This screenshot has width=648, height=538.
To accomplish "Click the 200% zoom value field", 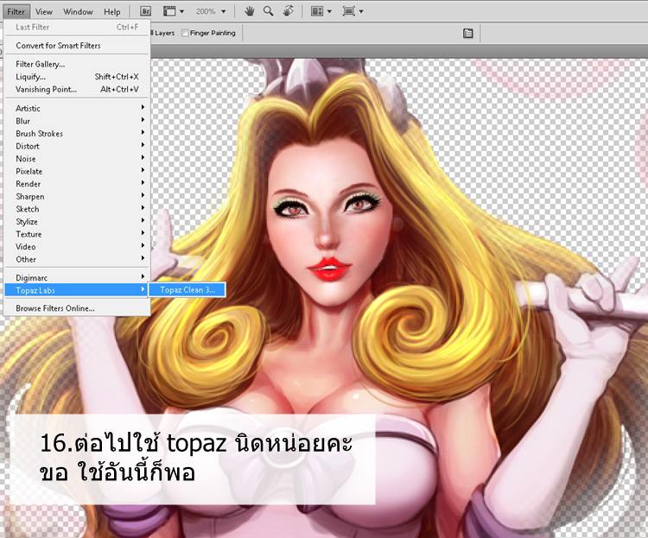I will [x=206, y=11].
